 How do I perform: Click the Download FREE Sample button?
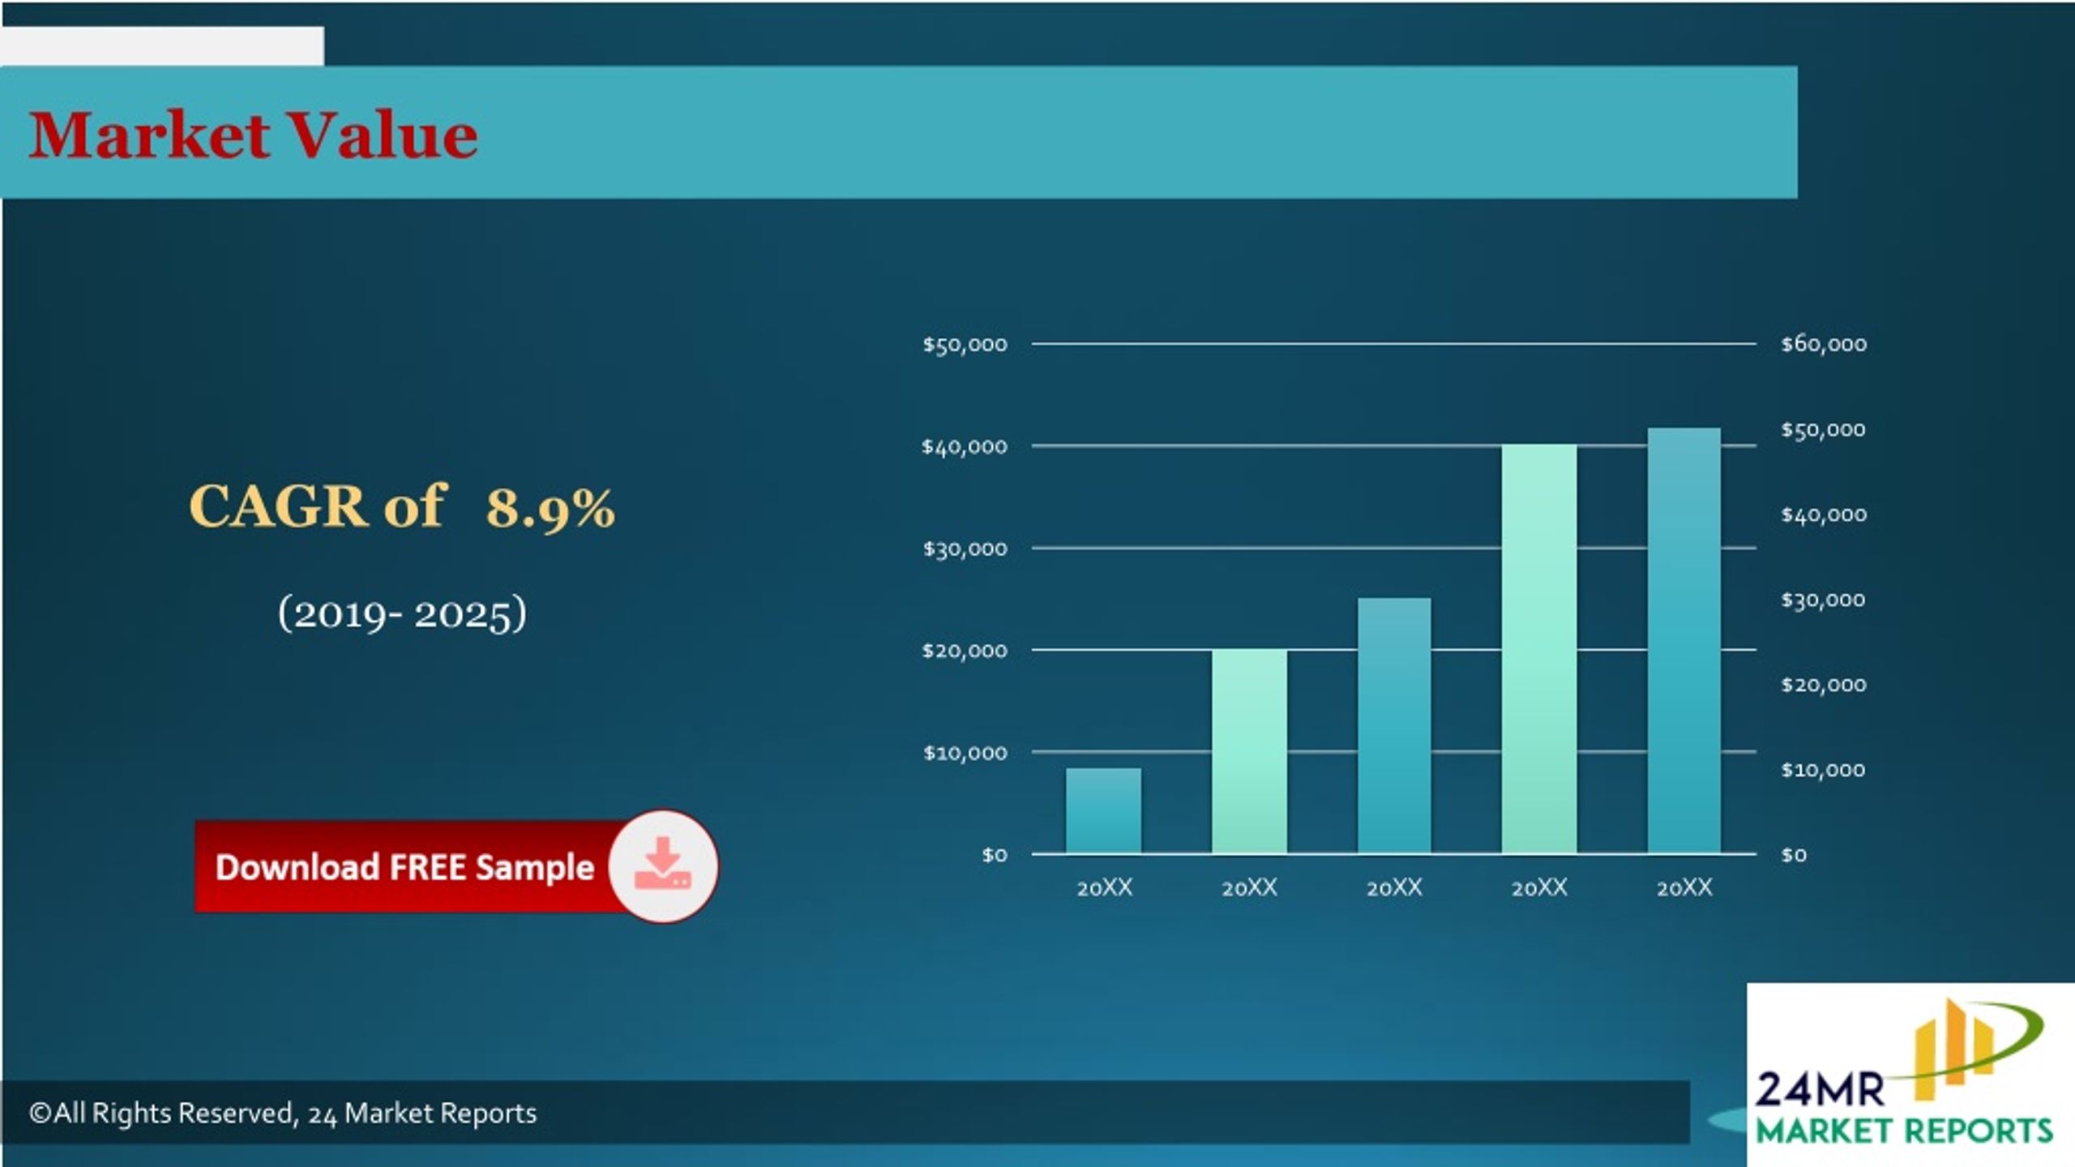[456, 866]
